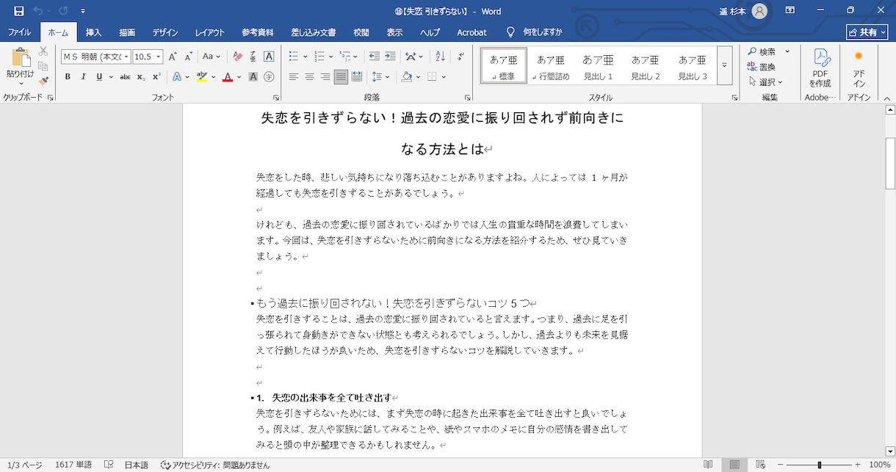The height and width of the screenshot is (472, 896).
Task: Switch to read mode view icon
Action: (708, 465)
